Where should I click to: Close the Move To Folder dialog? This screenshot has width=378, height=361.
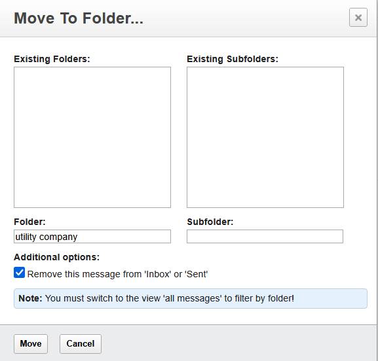point(358,17)
